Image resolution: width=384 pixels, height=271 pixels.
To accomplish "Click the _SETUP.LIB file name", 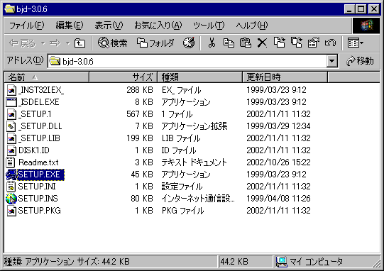I will 39,138.
